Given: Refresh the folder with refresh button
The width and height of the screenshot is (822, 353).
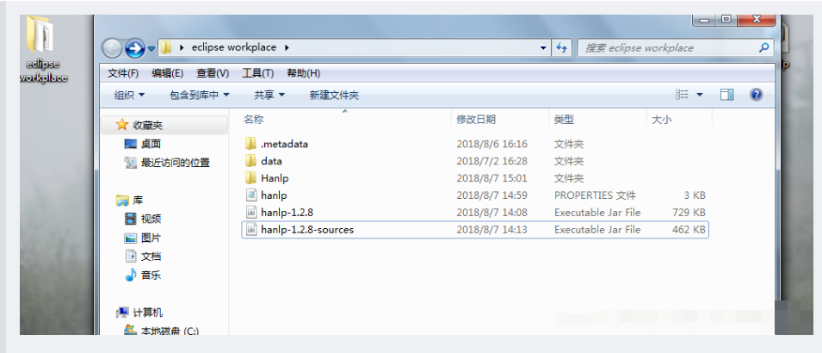Looking at the screenshot, I should 561,47.
